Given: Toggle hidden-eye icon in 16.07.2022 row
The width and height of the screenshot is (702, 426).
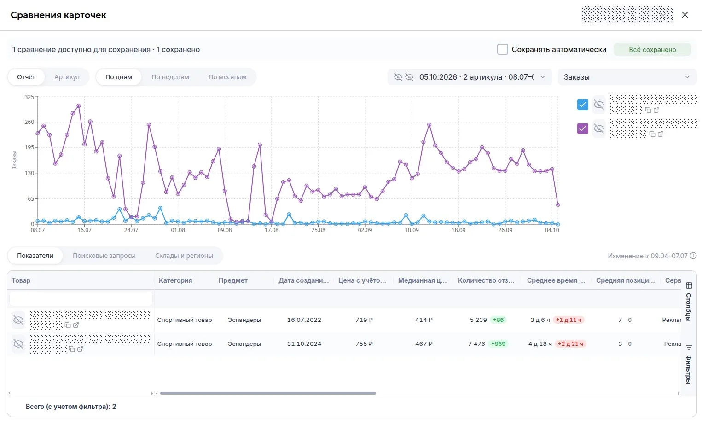Looking at the screenshot, I should (x=18, y=320).
